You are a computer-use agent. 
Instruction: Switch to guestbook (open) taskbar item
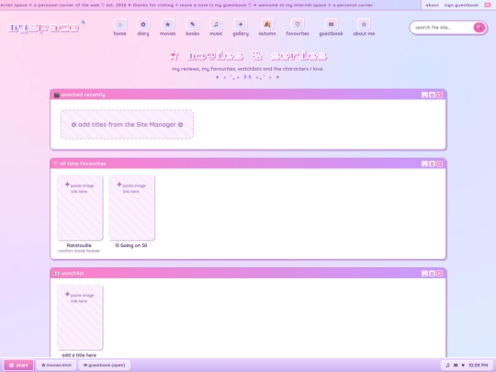point(105,365)
